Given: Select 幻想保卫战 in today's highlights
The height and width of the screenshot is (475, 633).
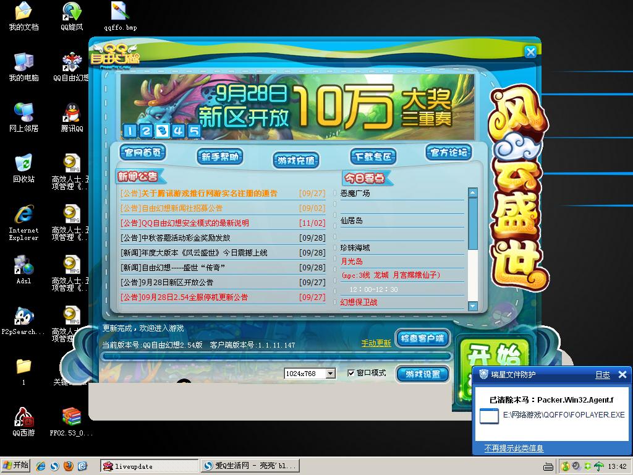Looking at the screenshot, I should click(359, 302).
